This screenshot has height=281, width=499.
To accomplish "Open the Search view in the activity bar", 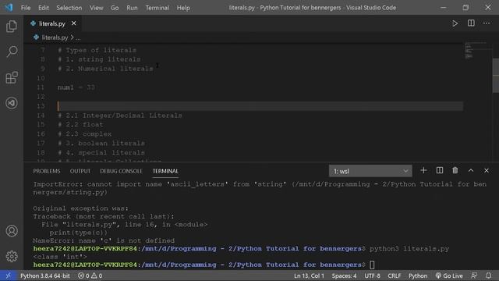I will click(x=12, y=52).
